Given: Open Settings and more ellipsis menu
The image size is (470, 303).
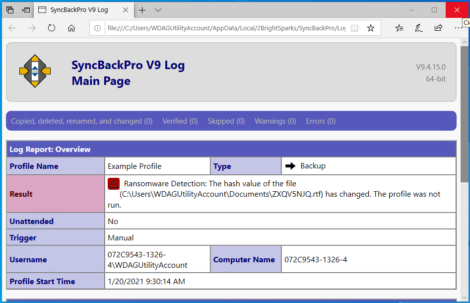Looking at the screenshot, I should coord(458,28).
